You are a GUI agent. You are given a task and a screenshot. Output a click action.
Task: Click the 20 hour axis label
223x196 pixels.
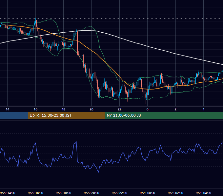[91, 109]
